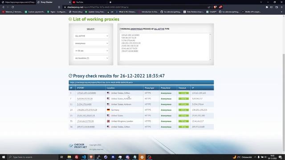Select proxy in row 3, Clifton, port 8080
The height and width of the screenshot is (160, 285).
(86, 93)
